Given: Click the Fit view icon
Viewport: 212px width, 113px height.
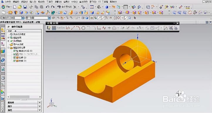Looking at the screenshot, I should (x=92, y=7).
